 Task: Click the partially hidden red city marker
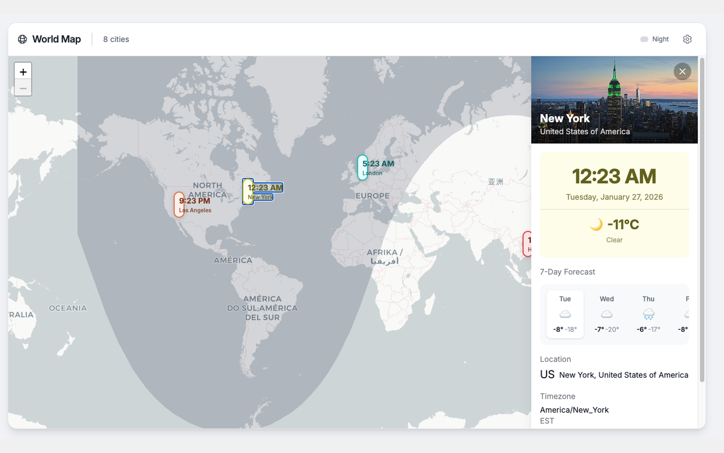[x=527, y=243]
